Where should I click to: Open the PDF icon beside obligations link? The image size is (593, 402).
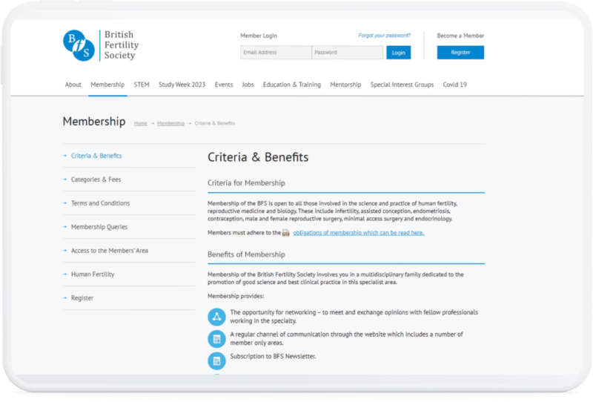point(286,233)
